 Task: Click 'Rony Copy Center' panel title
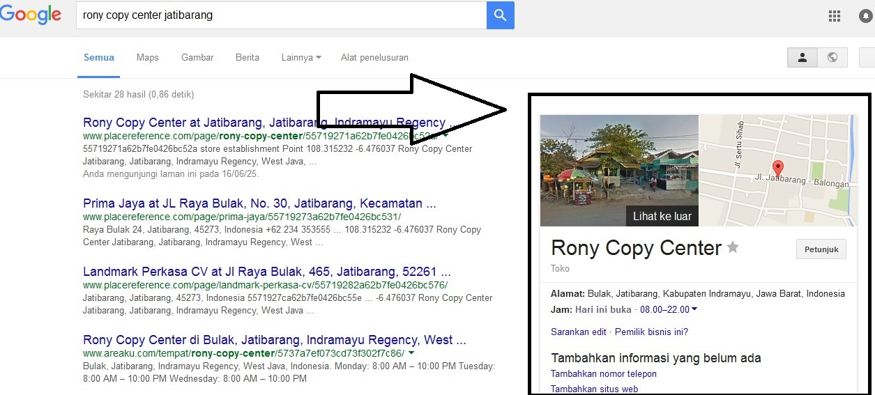pyautogui.click(x=636, y=247)
